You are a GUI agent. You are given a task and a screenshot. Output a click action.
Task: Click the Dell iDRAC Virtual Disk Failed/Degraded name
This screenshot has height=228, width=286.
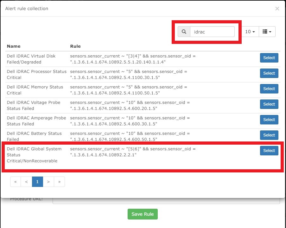[x=31, y=59]
